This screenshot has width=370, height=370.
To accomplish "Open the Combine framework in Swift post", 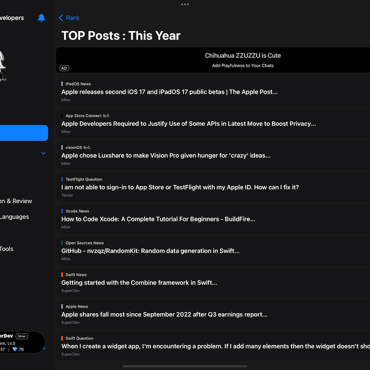I will [x=139, y=283].
